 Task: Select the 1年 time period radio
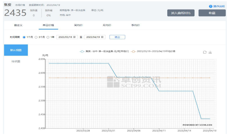click(x=48, y=37)
